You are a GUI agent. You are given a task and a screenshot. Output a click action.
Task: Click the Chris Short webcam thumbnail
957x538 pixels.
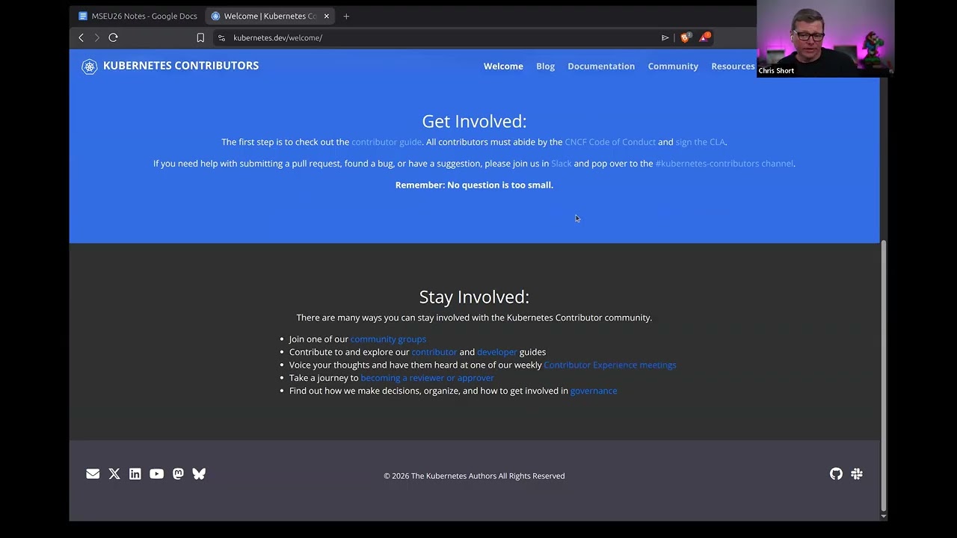pos(825,38)
